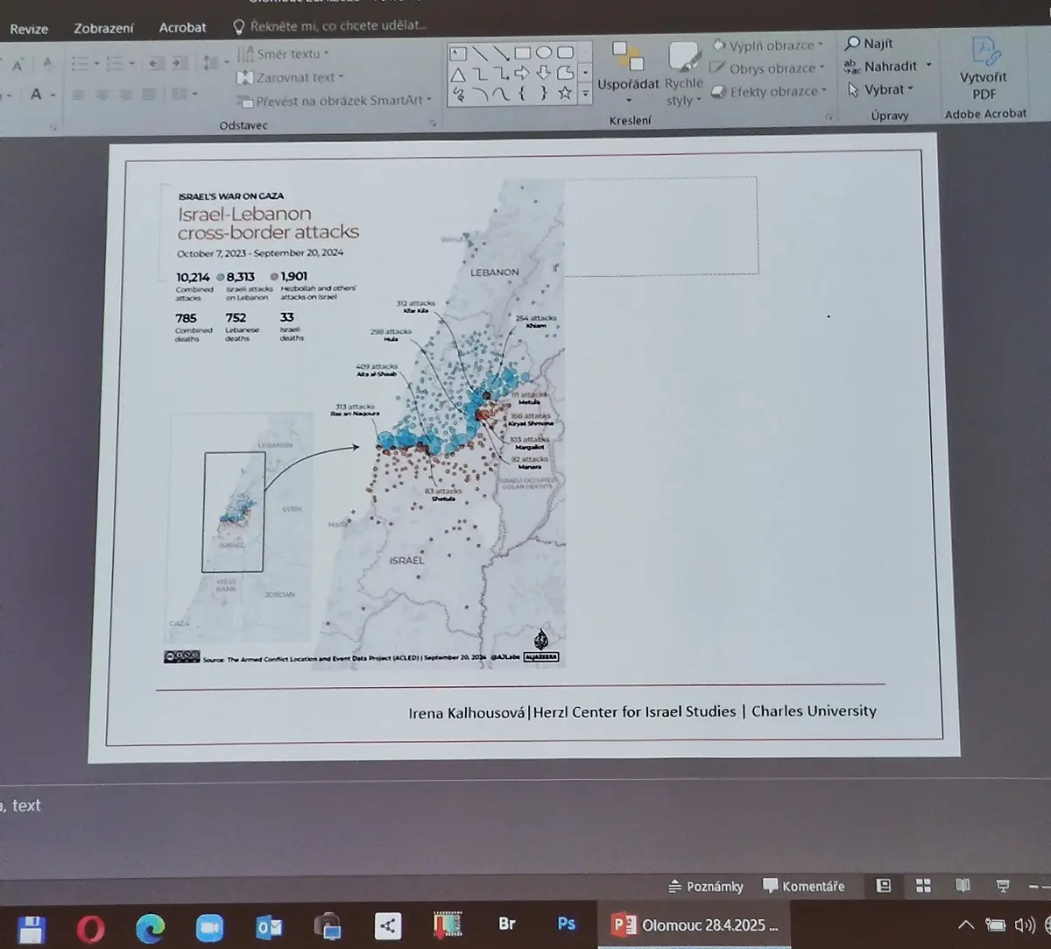Select the oval shape
This screenshot has width=1051, height=949.
click(544, 53)
